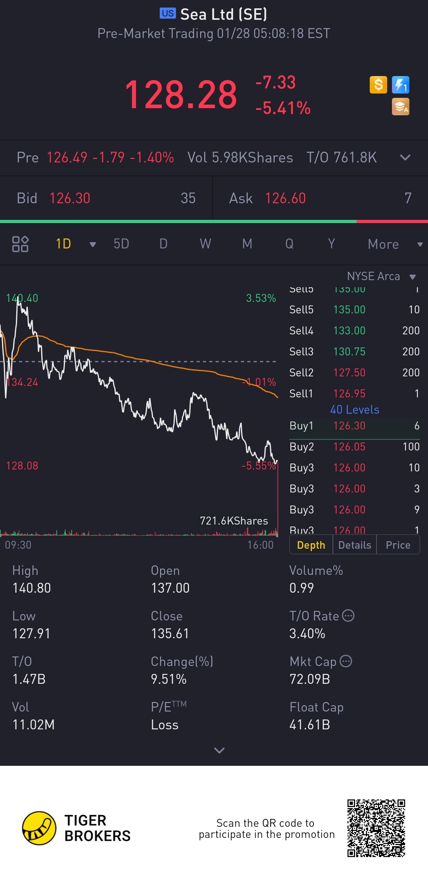This screenshot has height=891, width=428.
Task: Click the 40 Levels link
Action: click(355, 410)
